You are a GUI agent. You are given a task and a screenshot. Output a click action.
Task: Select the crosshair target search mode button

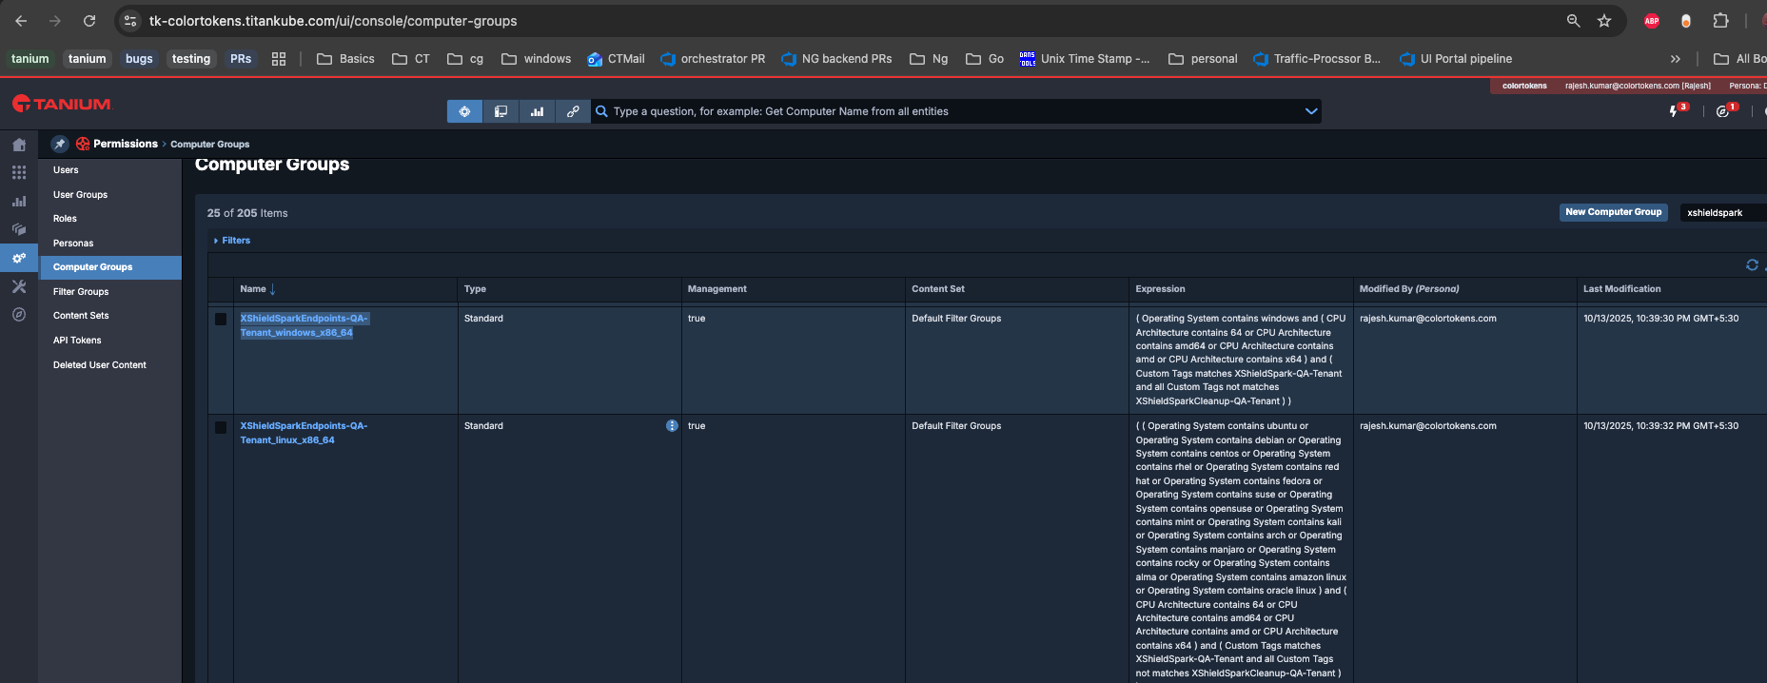pyautogui.click(x=464, y=111)
